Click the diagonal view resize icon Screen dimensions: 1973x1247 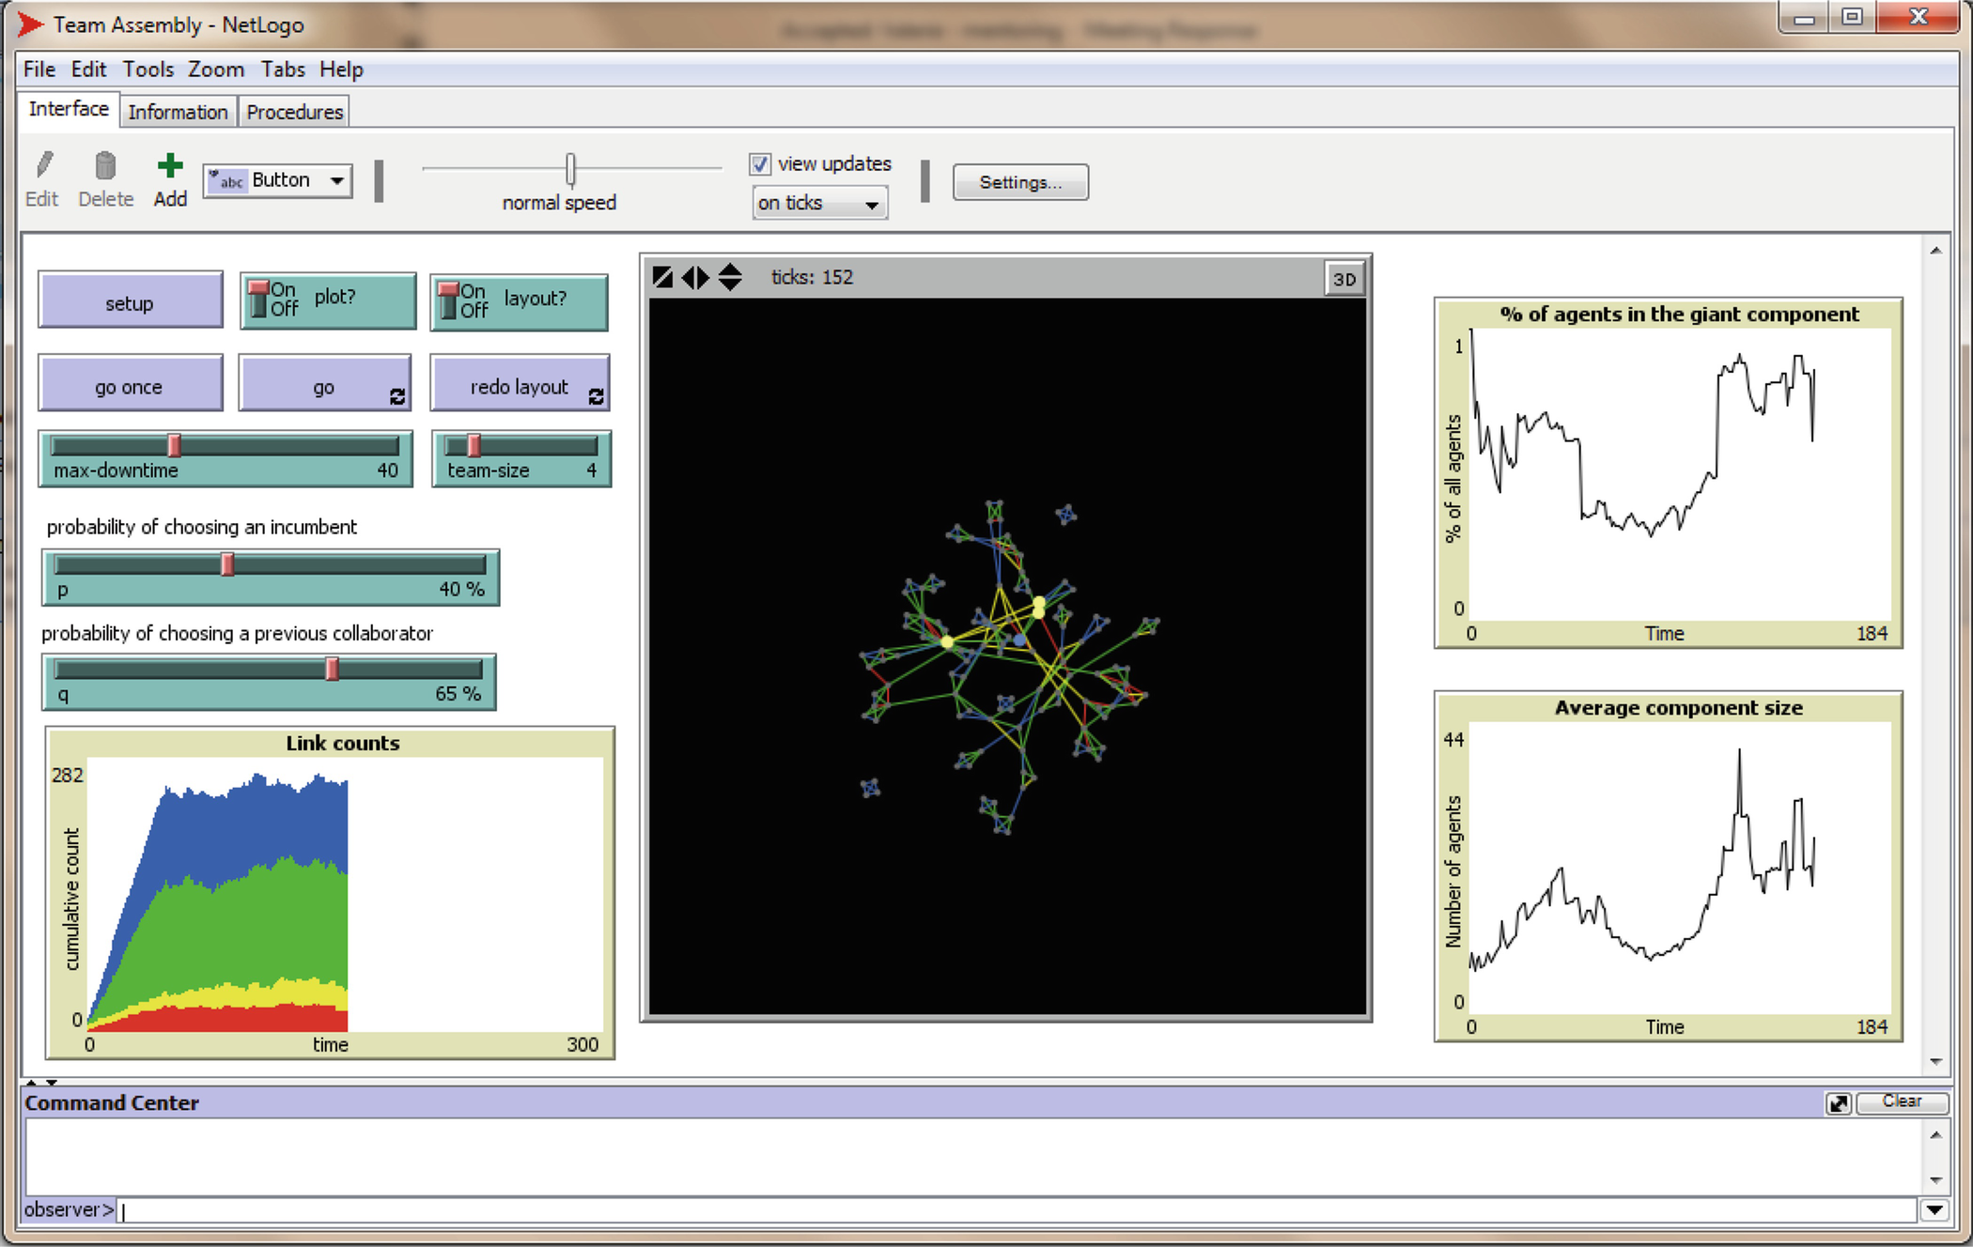pyautogui.click(x=662, y=277)
